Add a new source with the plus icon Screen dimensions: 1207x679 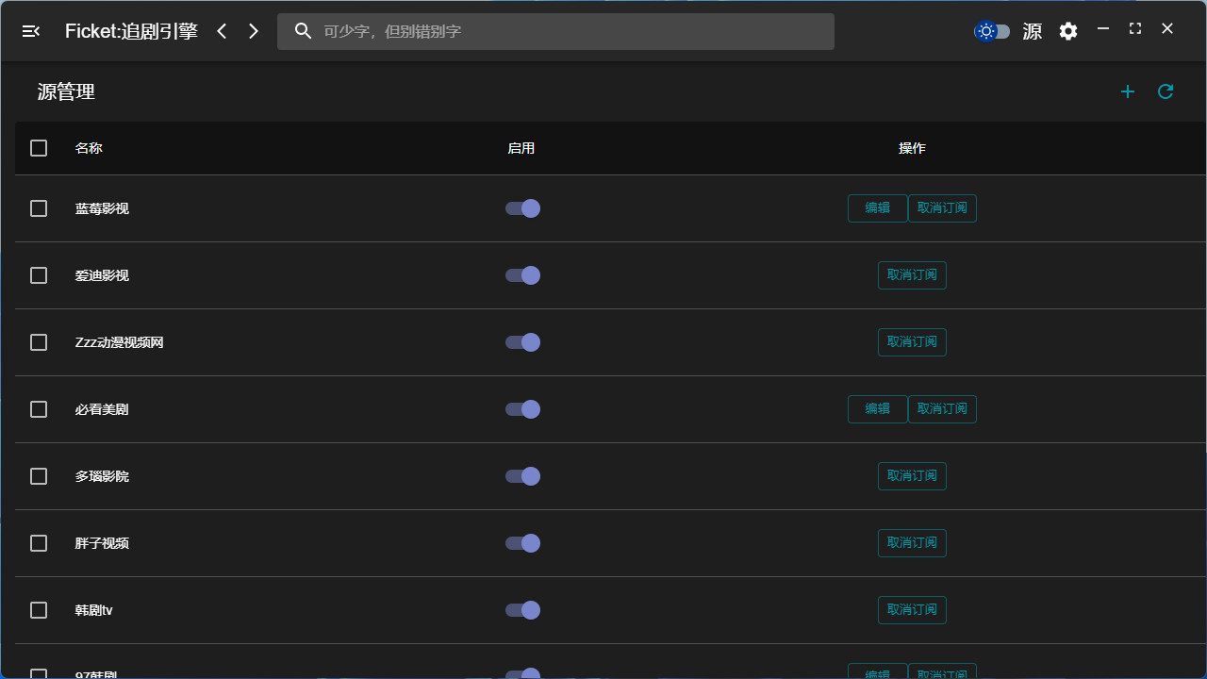coord(1128,91)
